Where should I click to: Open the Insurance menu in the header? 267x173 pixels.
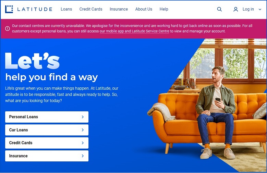(x=119, y=9)
